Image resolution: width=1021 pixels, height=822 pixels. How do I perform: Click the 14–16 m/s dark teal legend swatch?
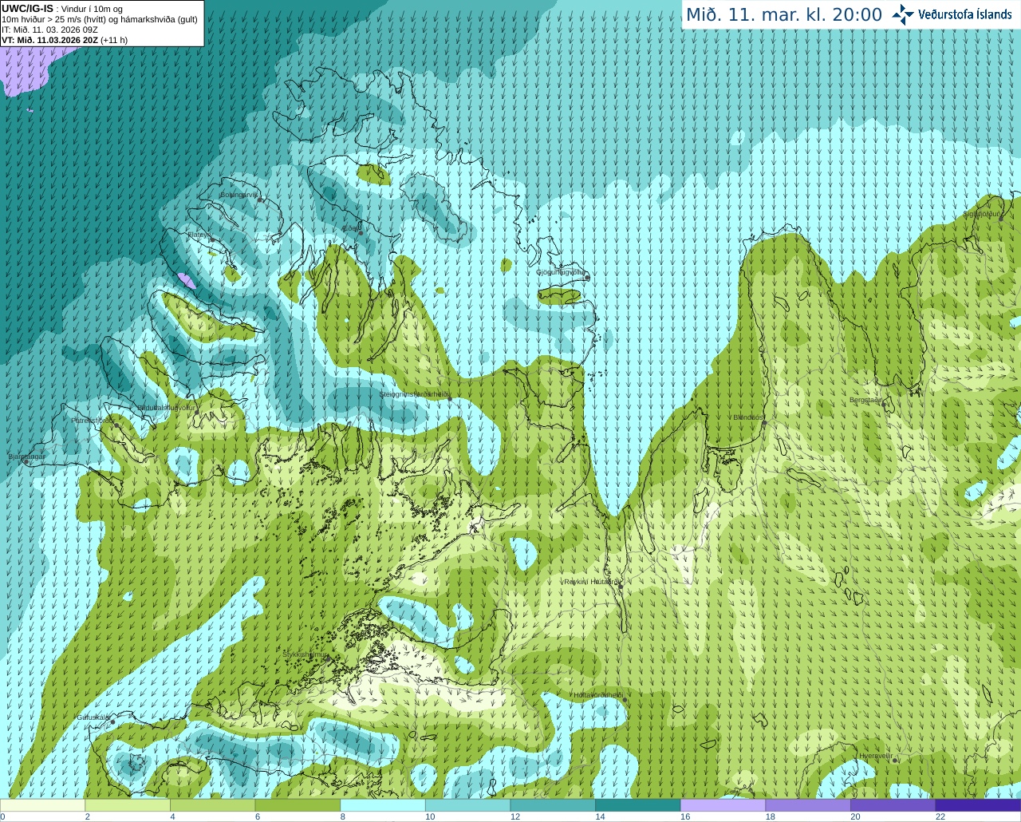coord(638,805)
